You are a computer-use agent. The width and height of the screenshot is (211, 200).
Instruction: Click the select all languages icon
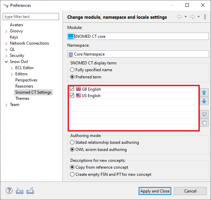click(204, 114)
